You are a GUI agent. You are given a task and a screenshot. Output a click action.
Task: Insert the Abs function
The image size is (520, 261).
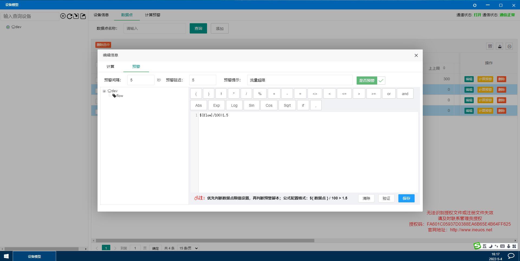click(199, 105)
